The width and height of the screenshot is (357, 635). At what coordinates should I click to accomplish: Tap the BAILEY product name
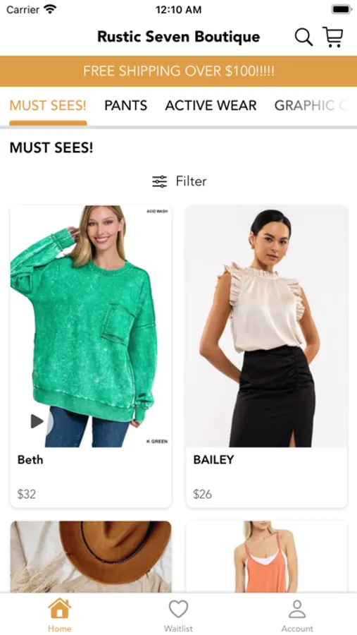pos(213,459)
